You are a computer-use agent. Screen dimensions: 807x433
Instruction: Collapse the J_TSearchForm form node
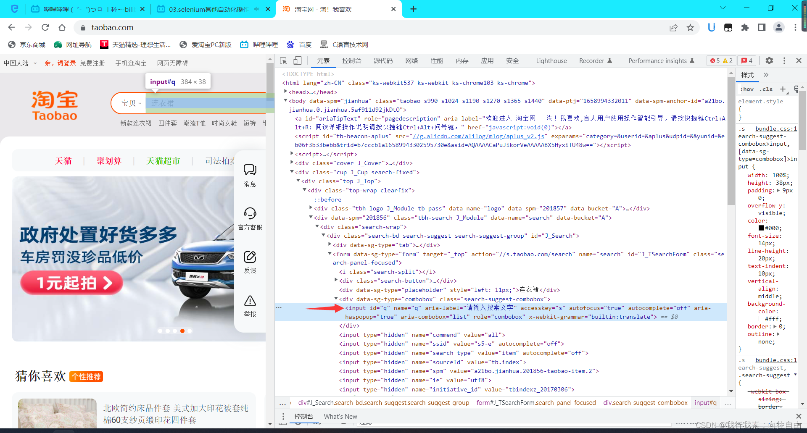pos(330,254)
